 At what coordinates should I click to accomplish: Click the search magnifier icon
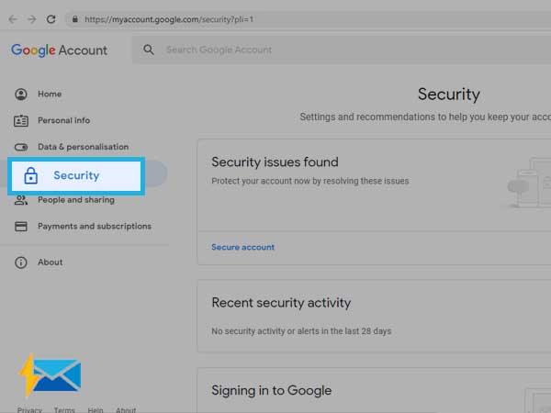(149, 50)
